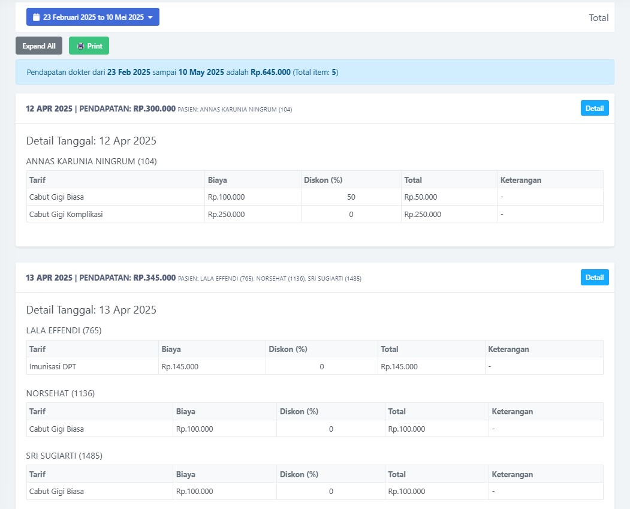
Task: Open the date range dropdown caret
Action: point(150,17)
